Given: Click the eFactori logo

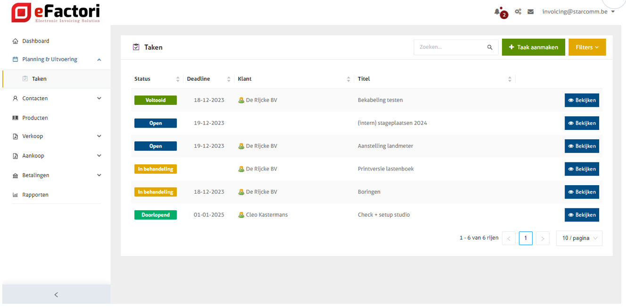Looking at the screenshot, I should point(56,13).
